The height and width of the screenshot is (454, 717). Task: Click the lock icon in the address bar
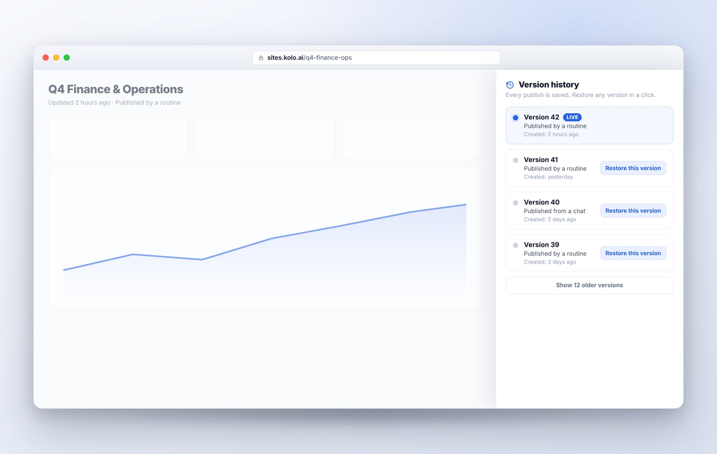tap(261, 58)
